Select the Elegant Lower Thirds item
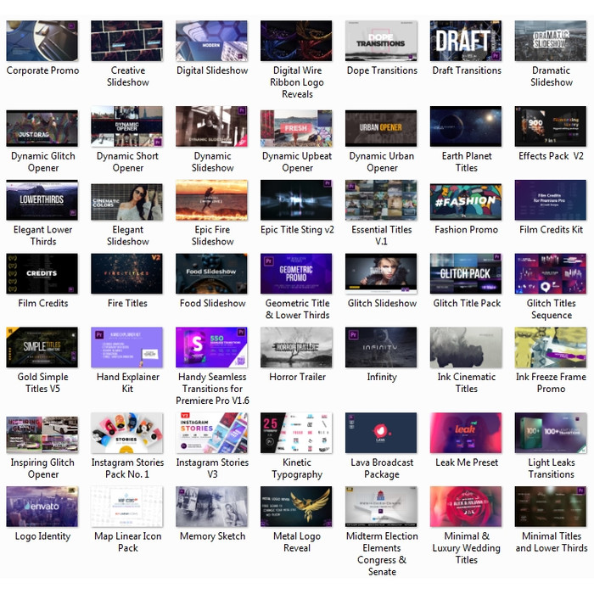594x594 pixels. (42, 200)
